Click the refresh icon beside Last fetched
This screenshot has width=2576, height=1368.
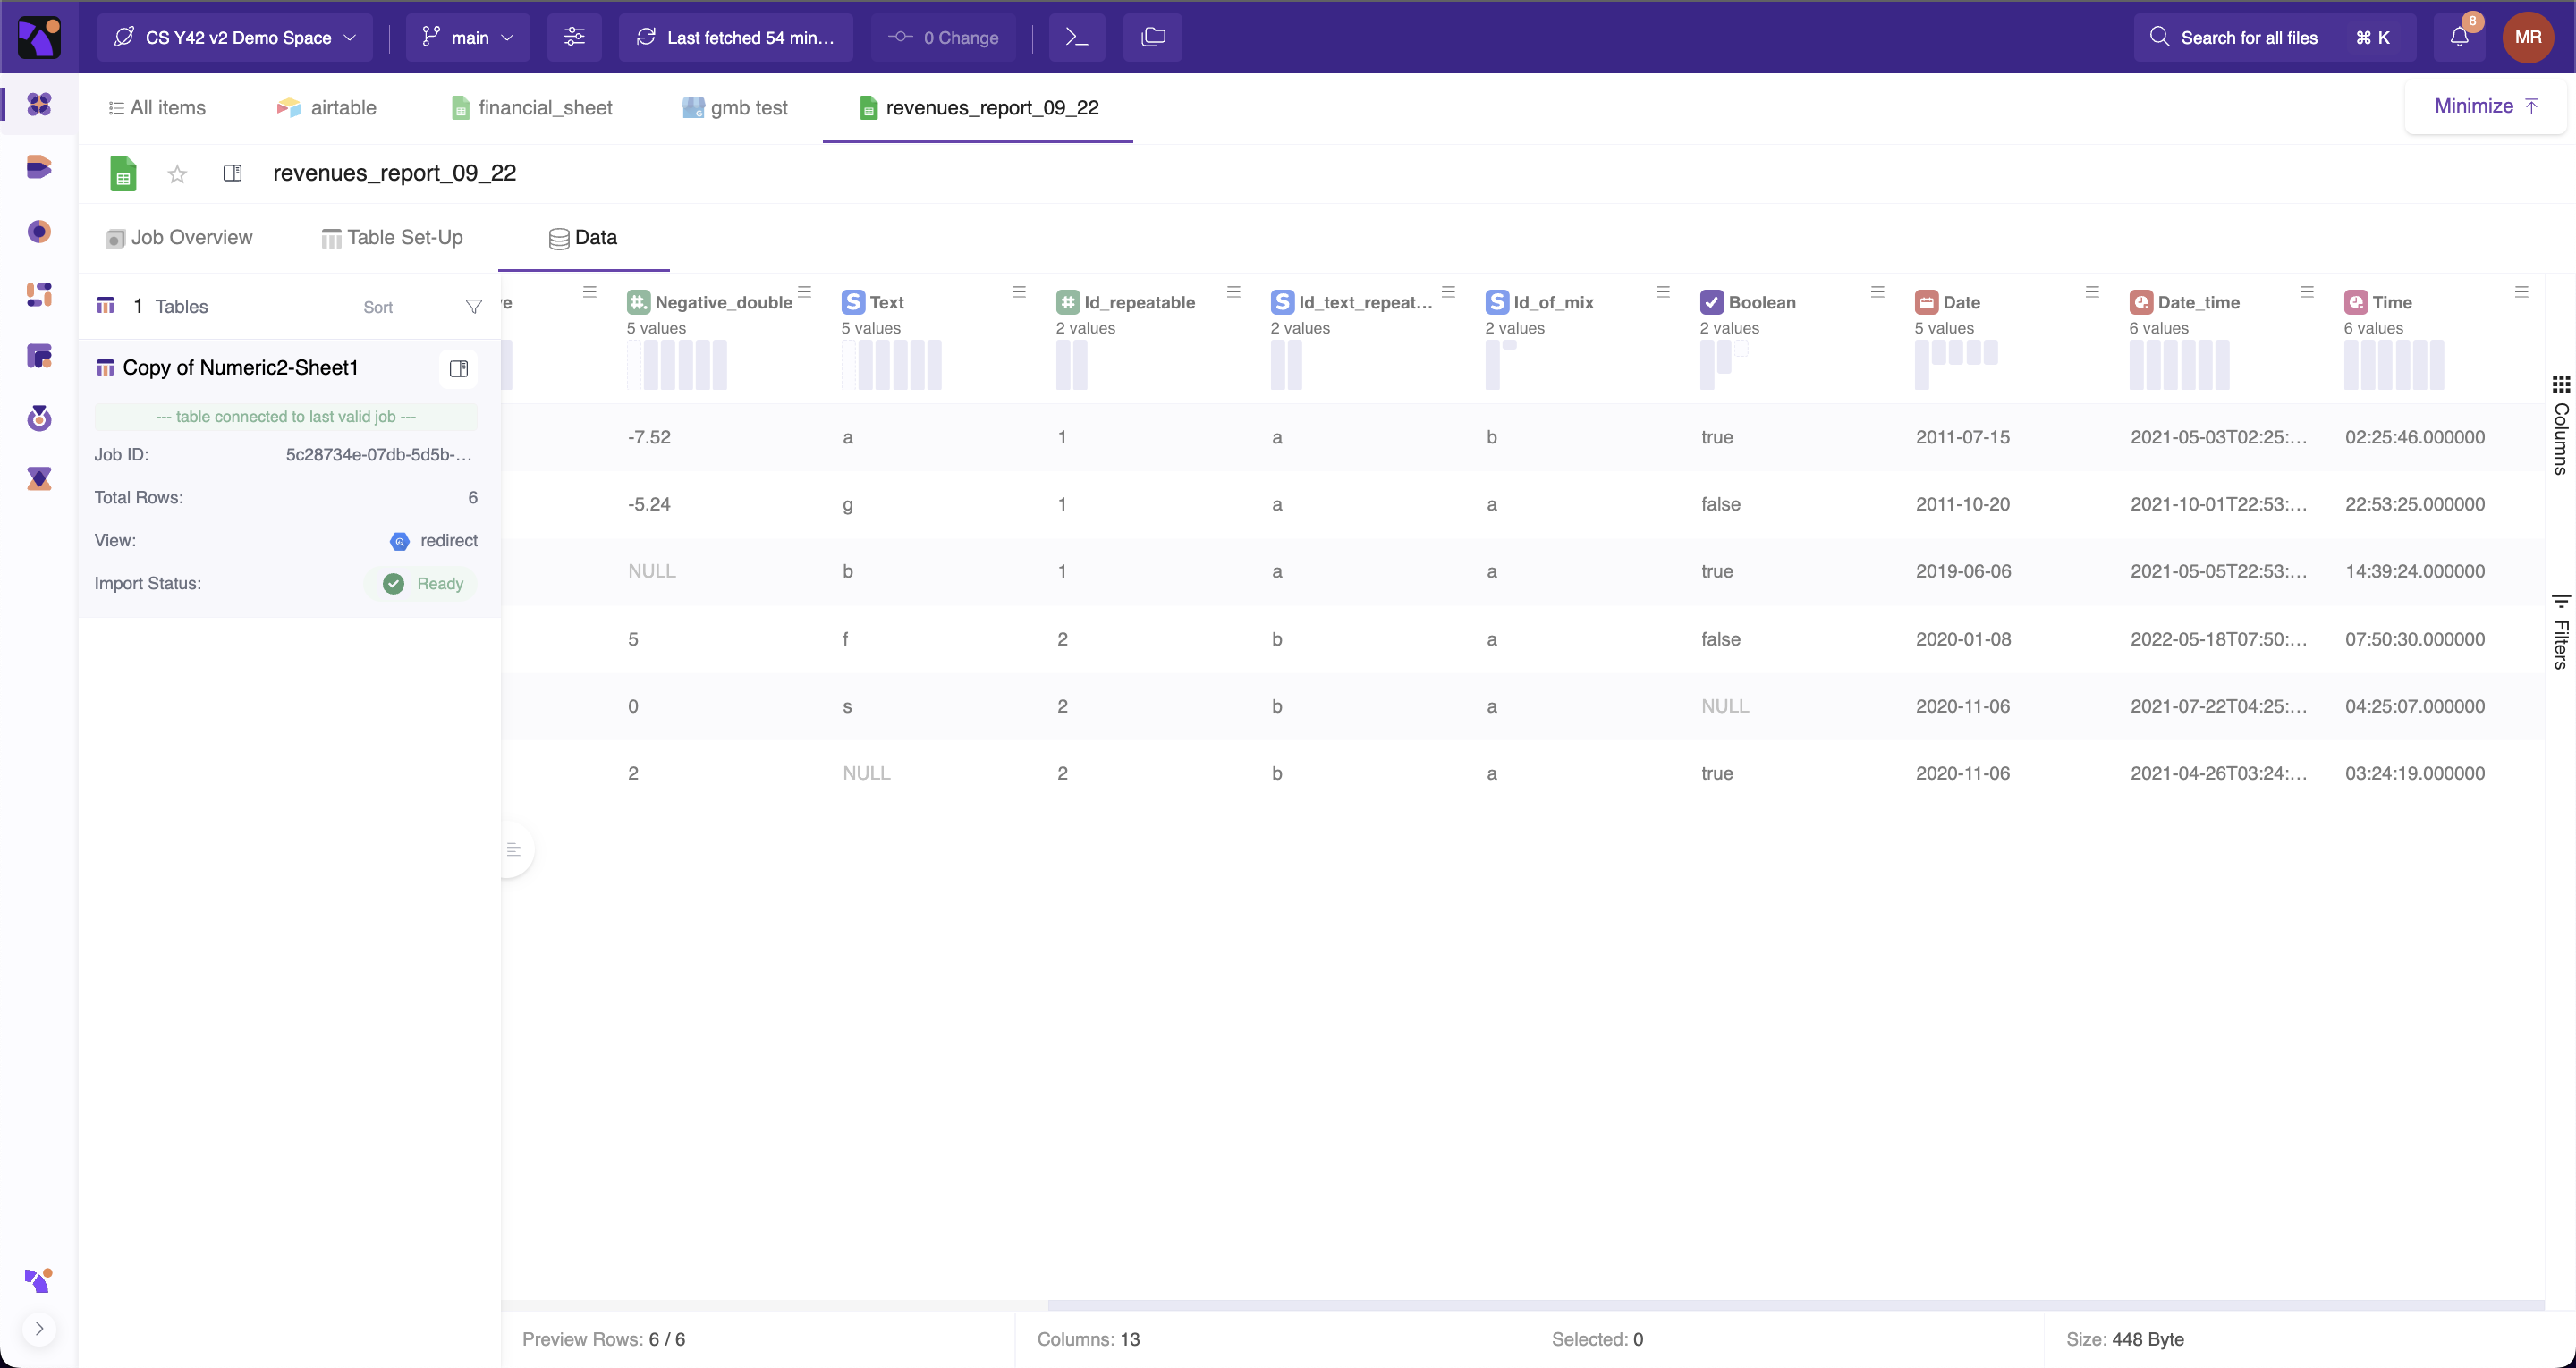pos(646,37)
